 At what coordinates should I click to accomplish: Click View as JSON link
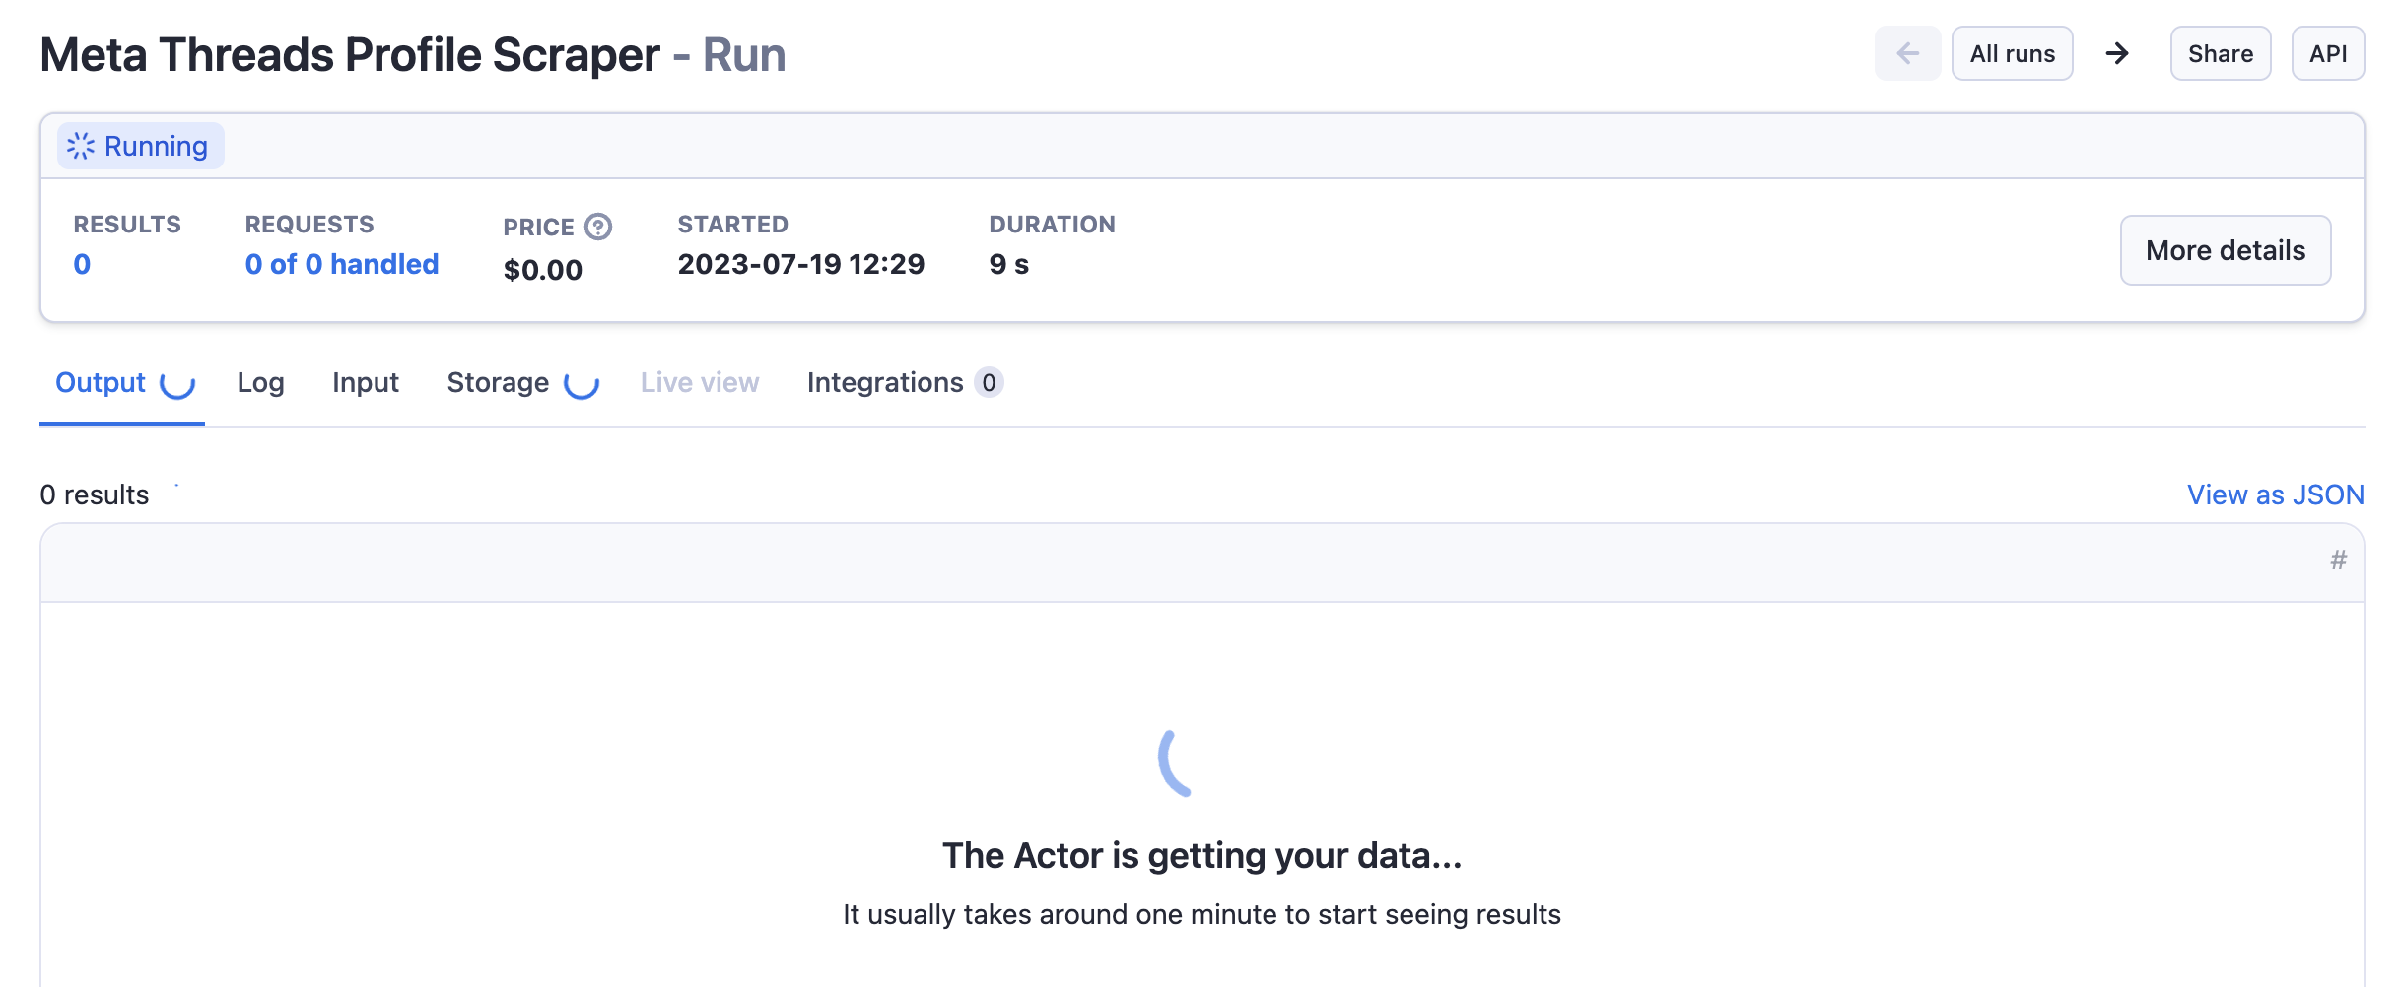pyautogui.click(x=2275, y=494)
